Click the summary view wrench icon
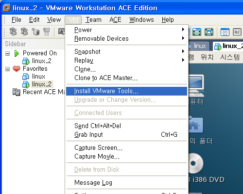This screenshot has width=243, height=194. 225,32
